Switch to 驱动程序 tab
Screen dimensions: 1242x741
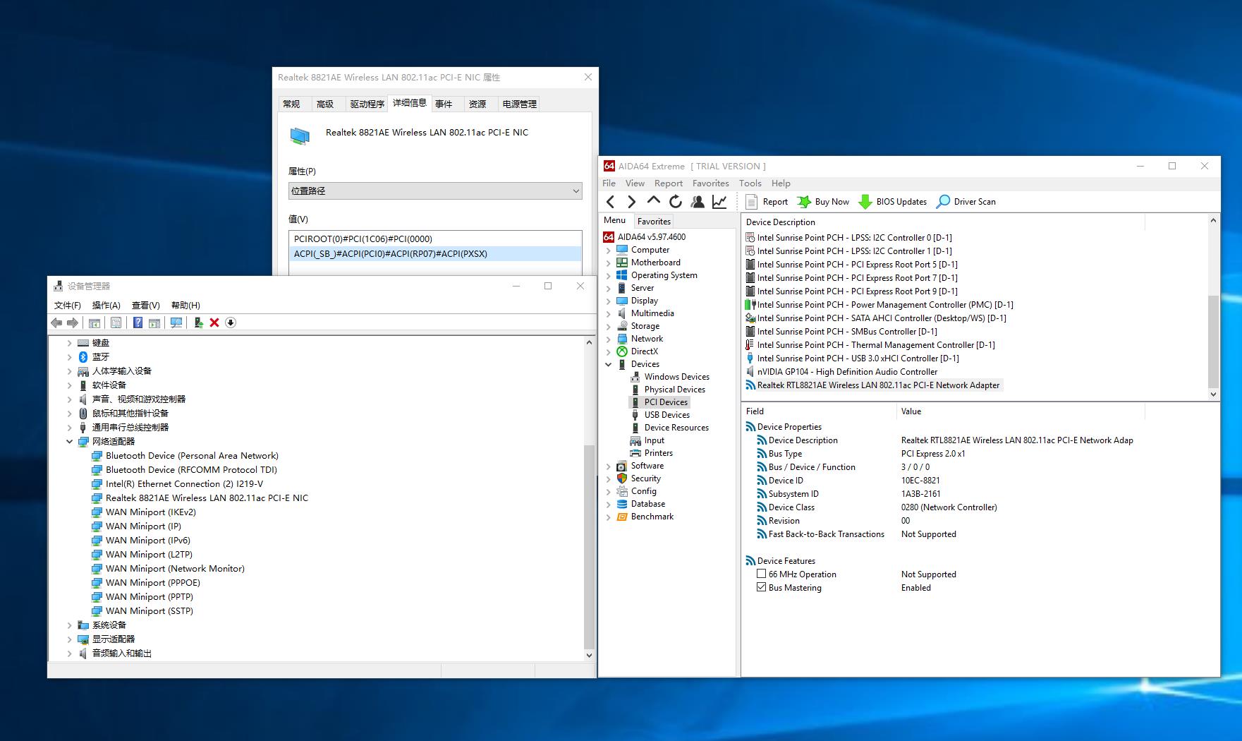tap(367, 104)
